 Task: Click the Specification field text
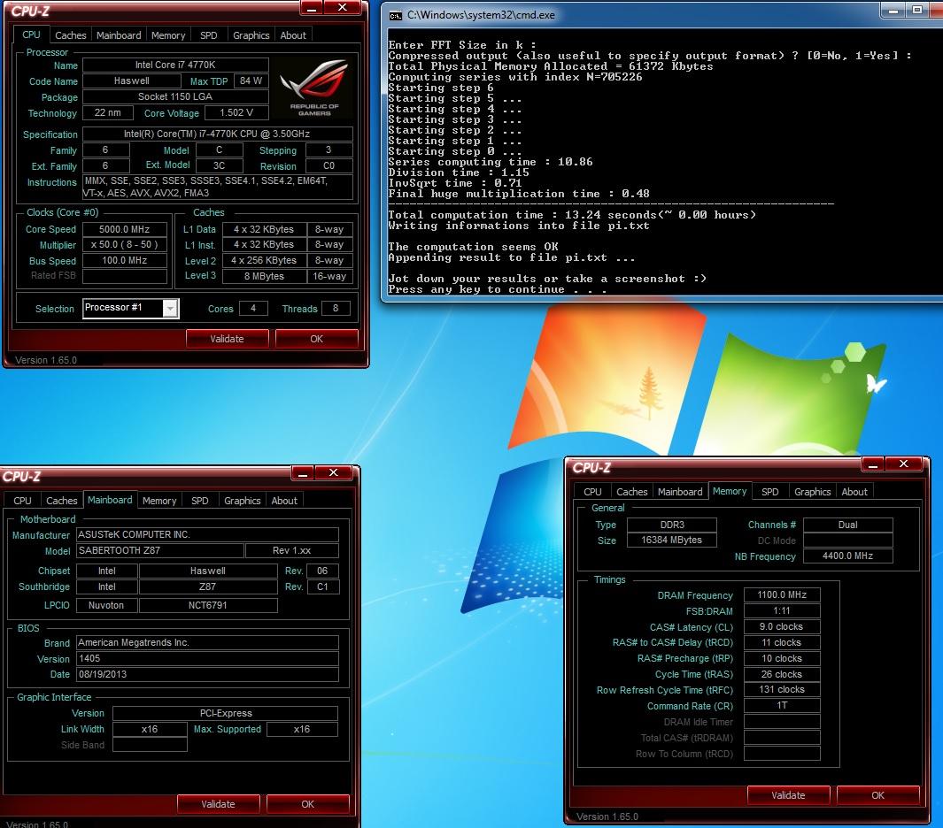point(218,134)
